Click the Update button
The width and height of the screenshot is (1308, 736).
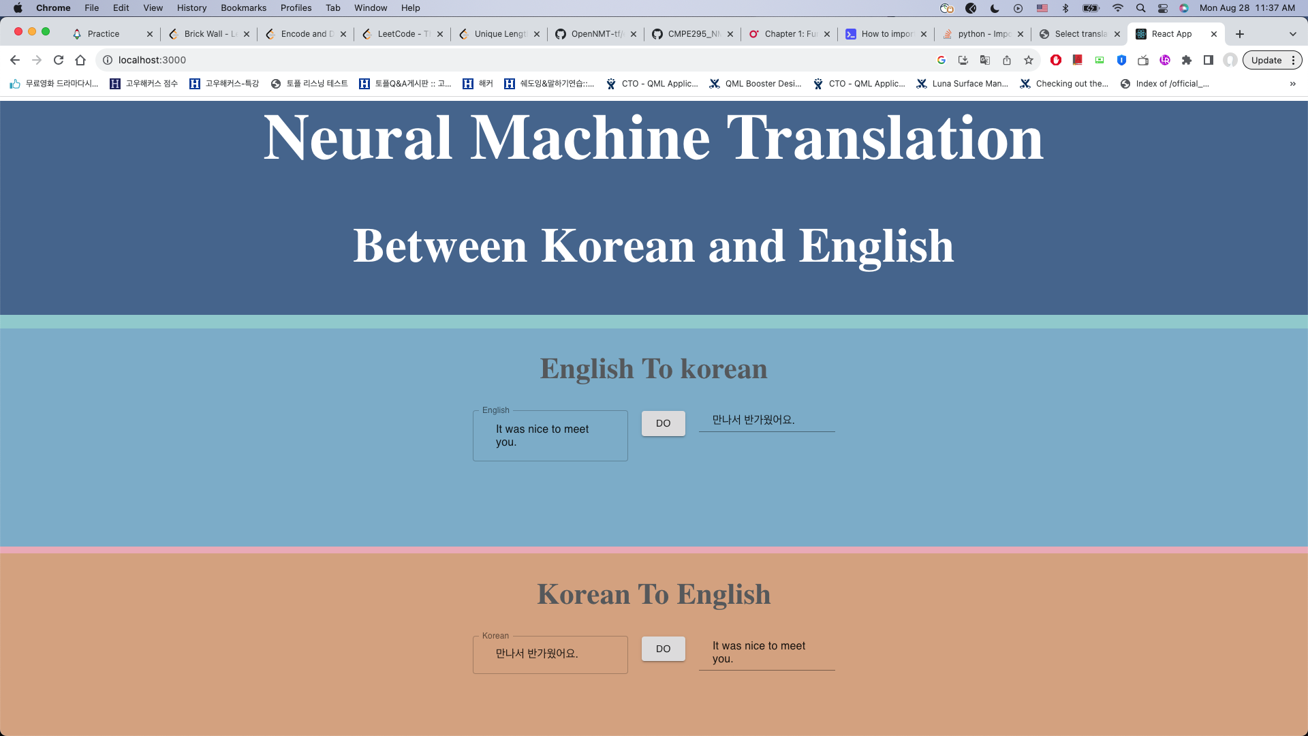coord(1266,60)
